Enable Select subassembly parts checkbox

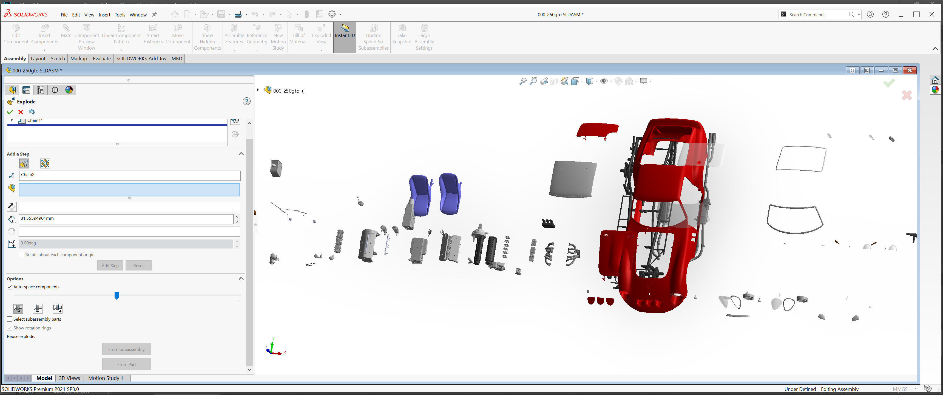click(x=10, y=319)
